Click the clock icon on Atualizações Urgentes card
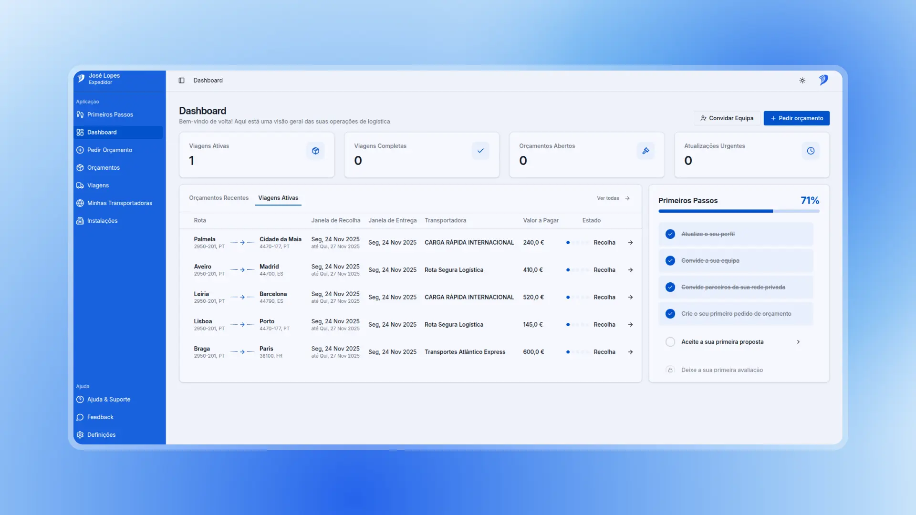 811,151
